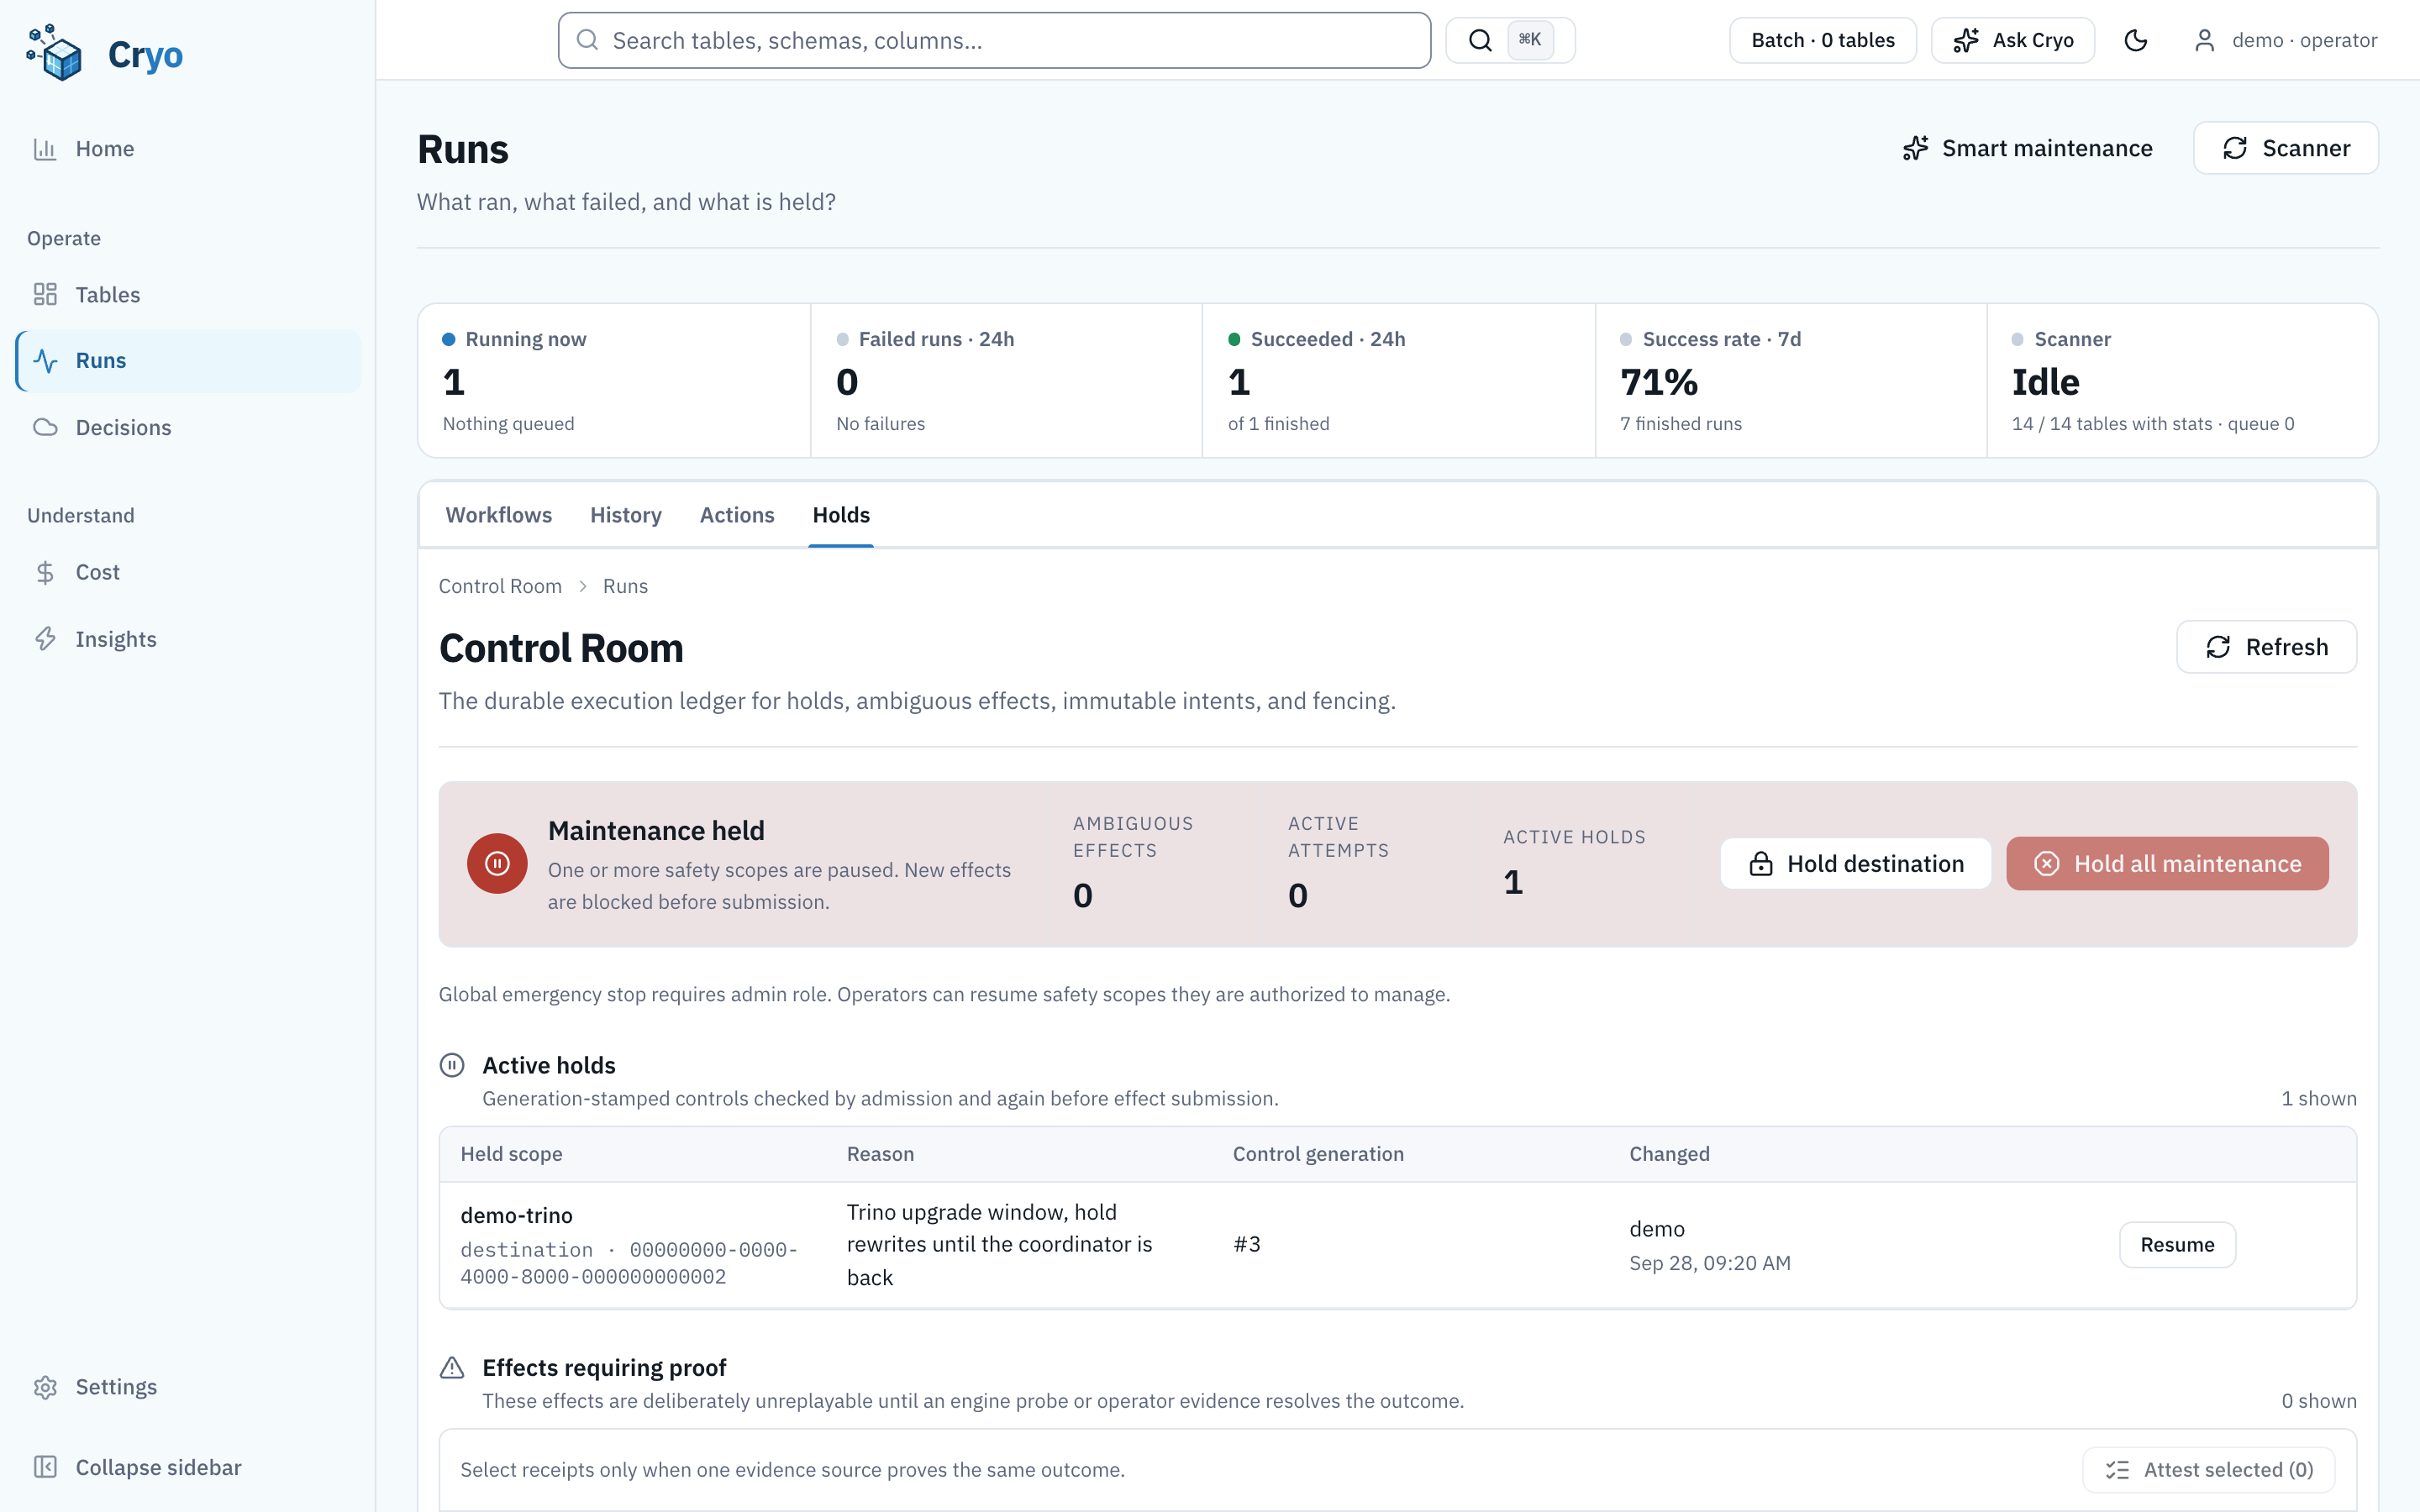Resume the demo-trino hold
The width and height of the screenshot is (2420, 1512).
[2177, 1244]
